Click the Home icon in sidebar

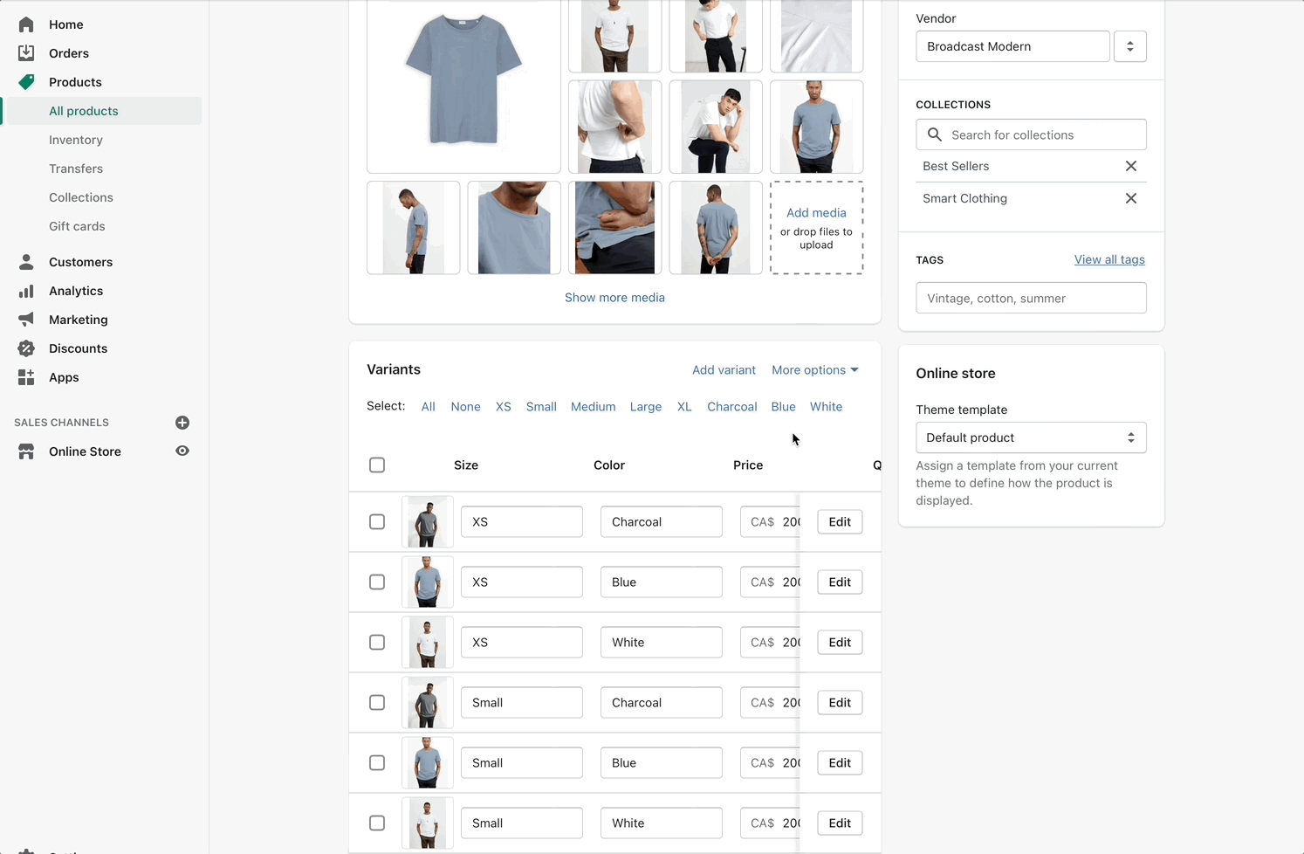(x=26, y=24)
